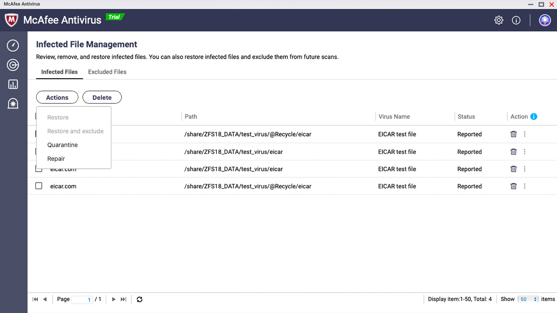The image size is (557, 313).
Task: Click the blue info icon beside Action
Action: click(x=534, y=117)
